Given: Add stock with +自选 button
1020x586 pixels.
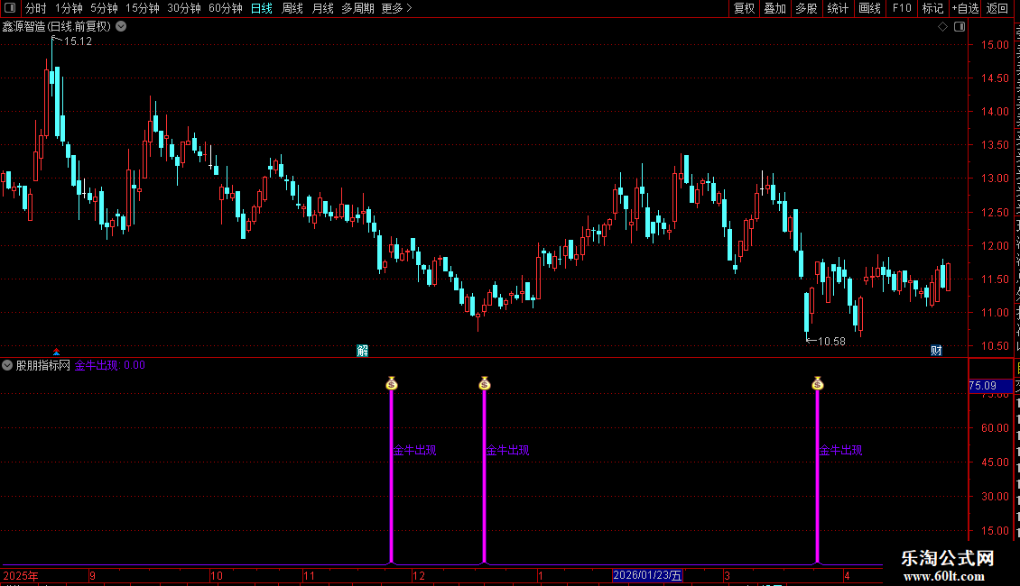Looking at the screenshot, I should pos(965,8).
